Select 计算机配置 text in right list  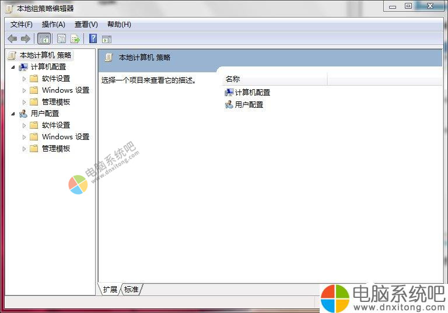point(253,93)
